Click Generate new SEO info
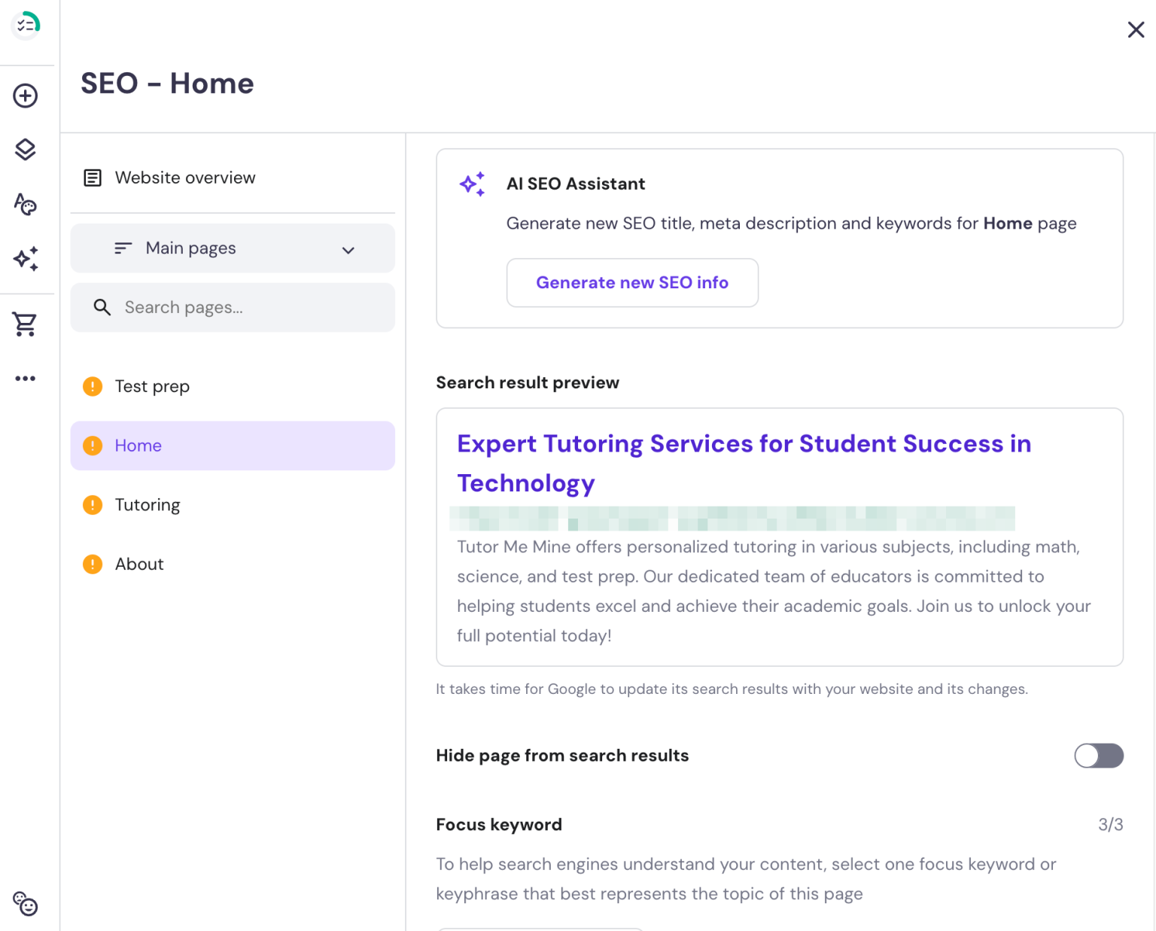Image resolution: width=1156 pixels, height=931 pixels. [632, 282]
